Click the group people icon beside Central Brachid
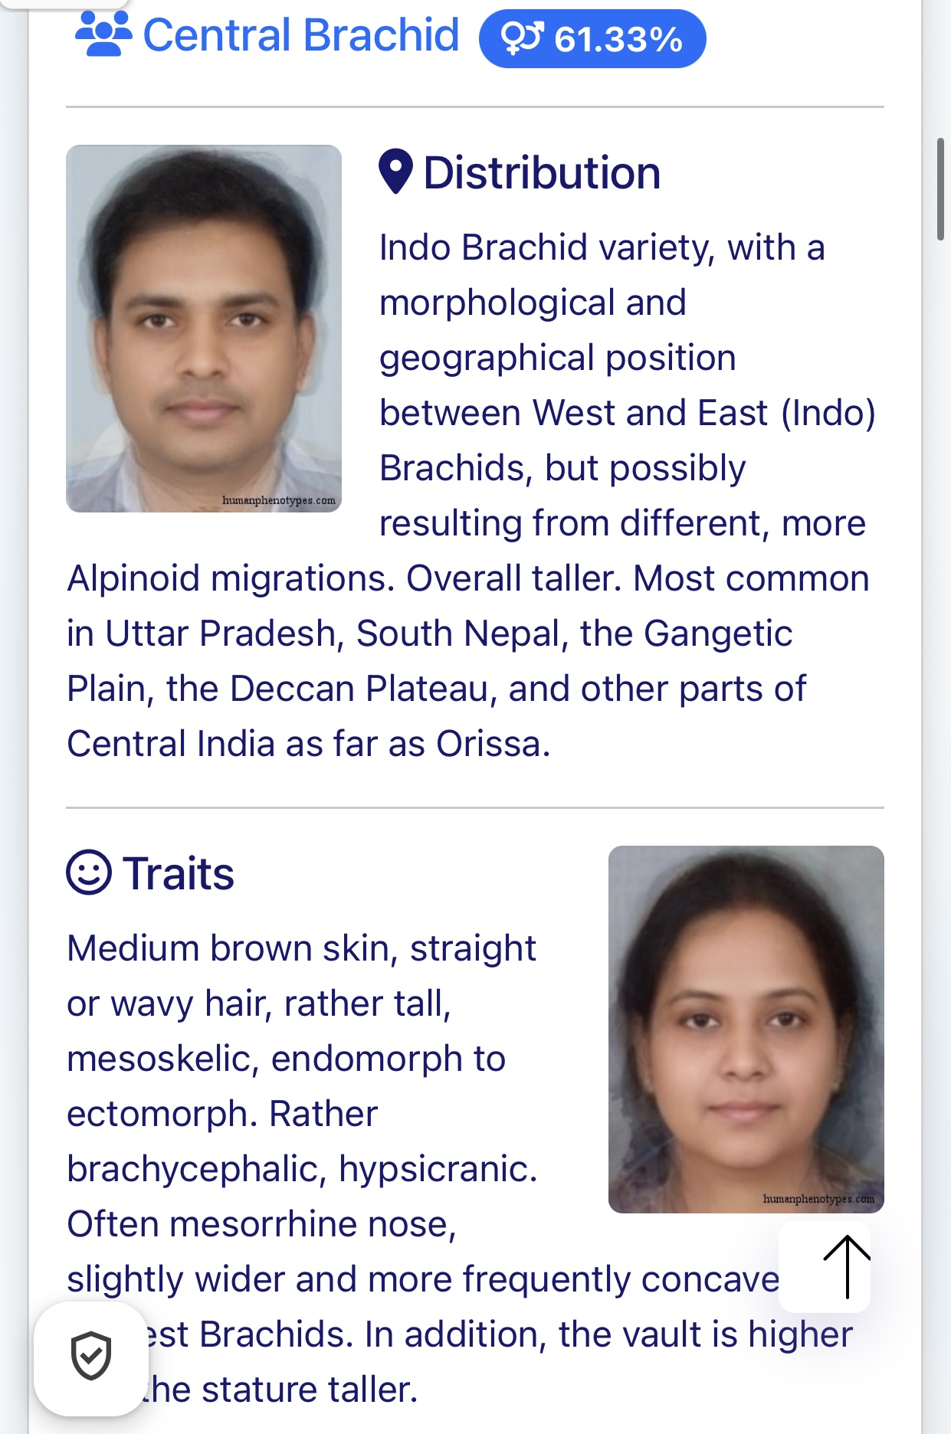This screenshot has height=1434, width=951. click(x=103, y=34)
